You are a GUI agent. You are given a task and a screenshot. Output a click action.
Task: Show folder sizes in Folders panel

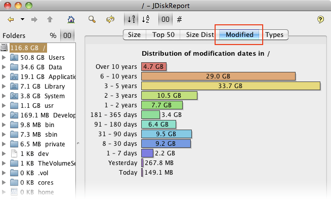point(67,35)
